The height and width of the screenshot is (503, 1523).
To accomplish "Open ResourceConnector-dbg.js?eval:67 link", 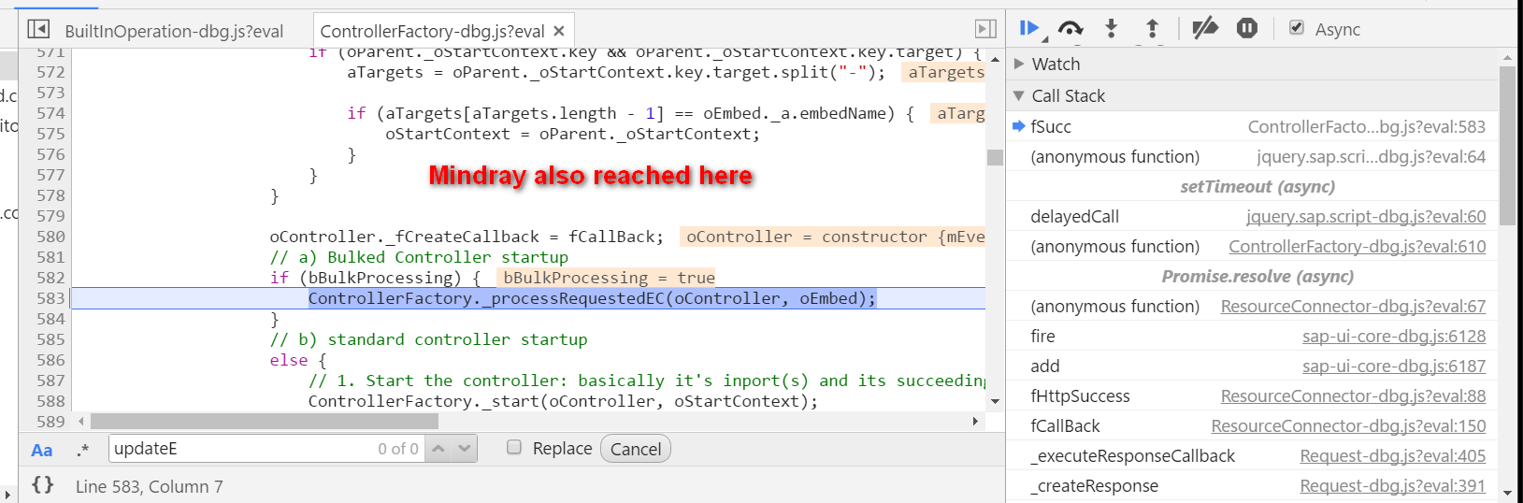I will pyautogui.click(x=1353, y=306).
